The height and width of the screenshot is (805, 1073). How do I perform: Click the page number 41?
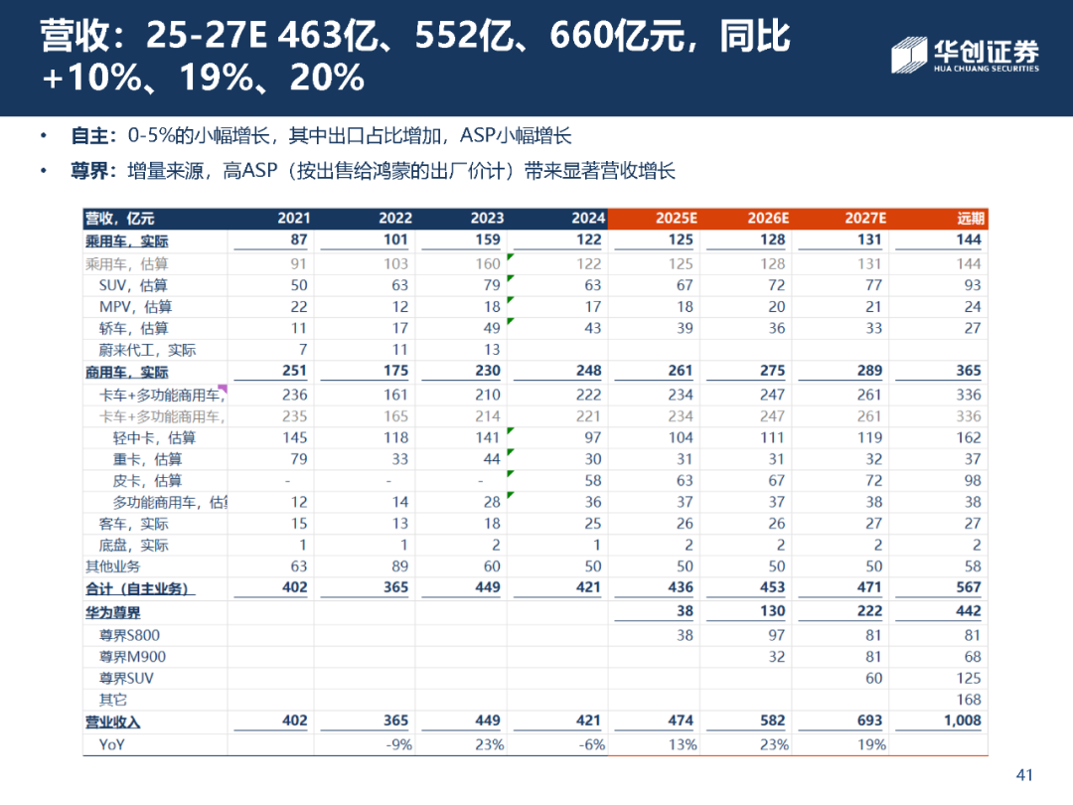[1024, 775]
